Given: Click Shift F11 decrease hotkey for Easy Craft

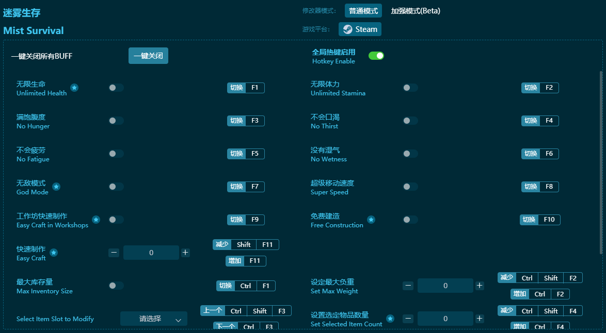Looking at the screenshot, I should coord(246,245).
